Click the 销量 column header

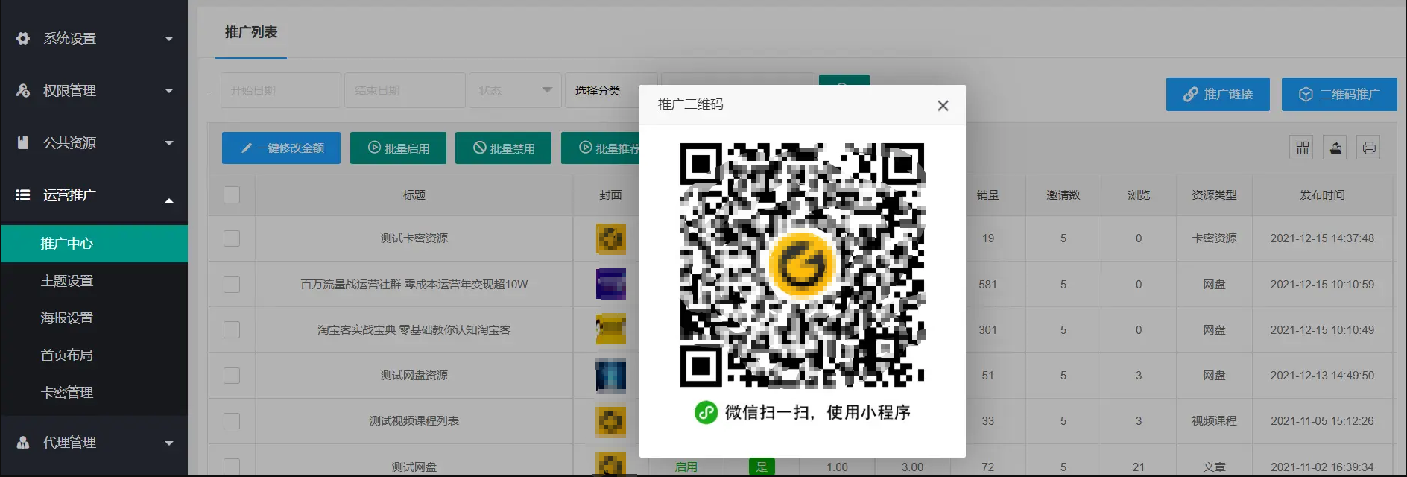tap(987, 195)
